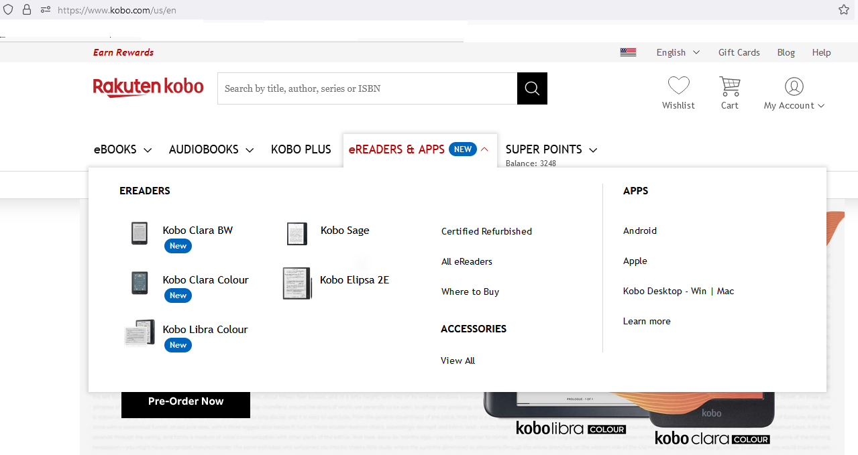The width and height of the screenshot is (858, 455).
Task: Select the Kobo Clara Colour device image
Action: tap(139, 283)
